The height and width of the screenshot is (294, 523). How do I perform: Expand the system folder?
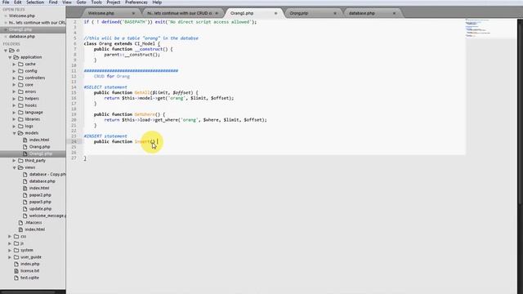tap(10, 250)
